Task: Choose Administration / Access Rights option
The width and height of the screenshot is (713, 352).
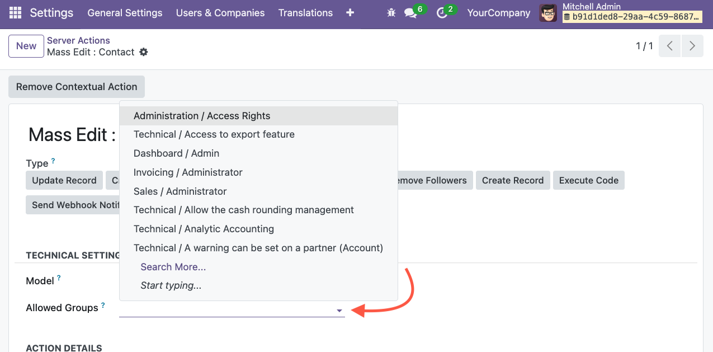Action: [x=258, y=116]
